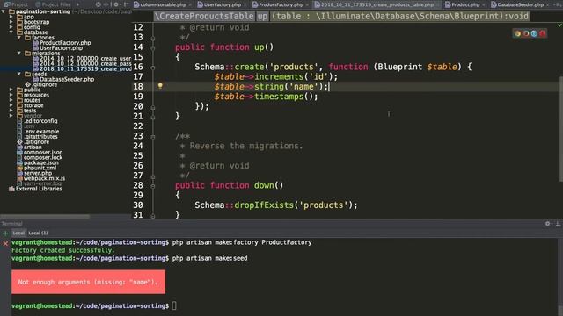Select the Project Files view tab
This screenshot has width=563, height=316.
click(53, 4)
